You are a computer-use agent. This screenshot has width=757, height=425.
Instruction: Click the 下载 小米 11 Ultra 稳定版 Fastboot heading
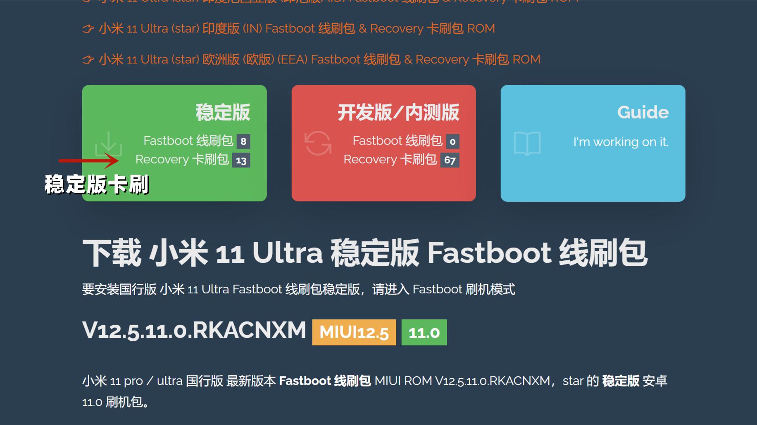365,253
